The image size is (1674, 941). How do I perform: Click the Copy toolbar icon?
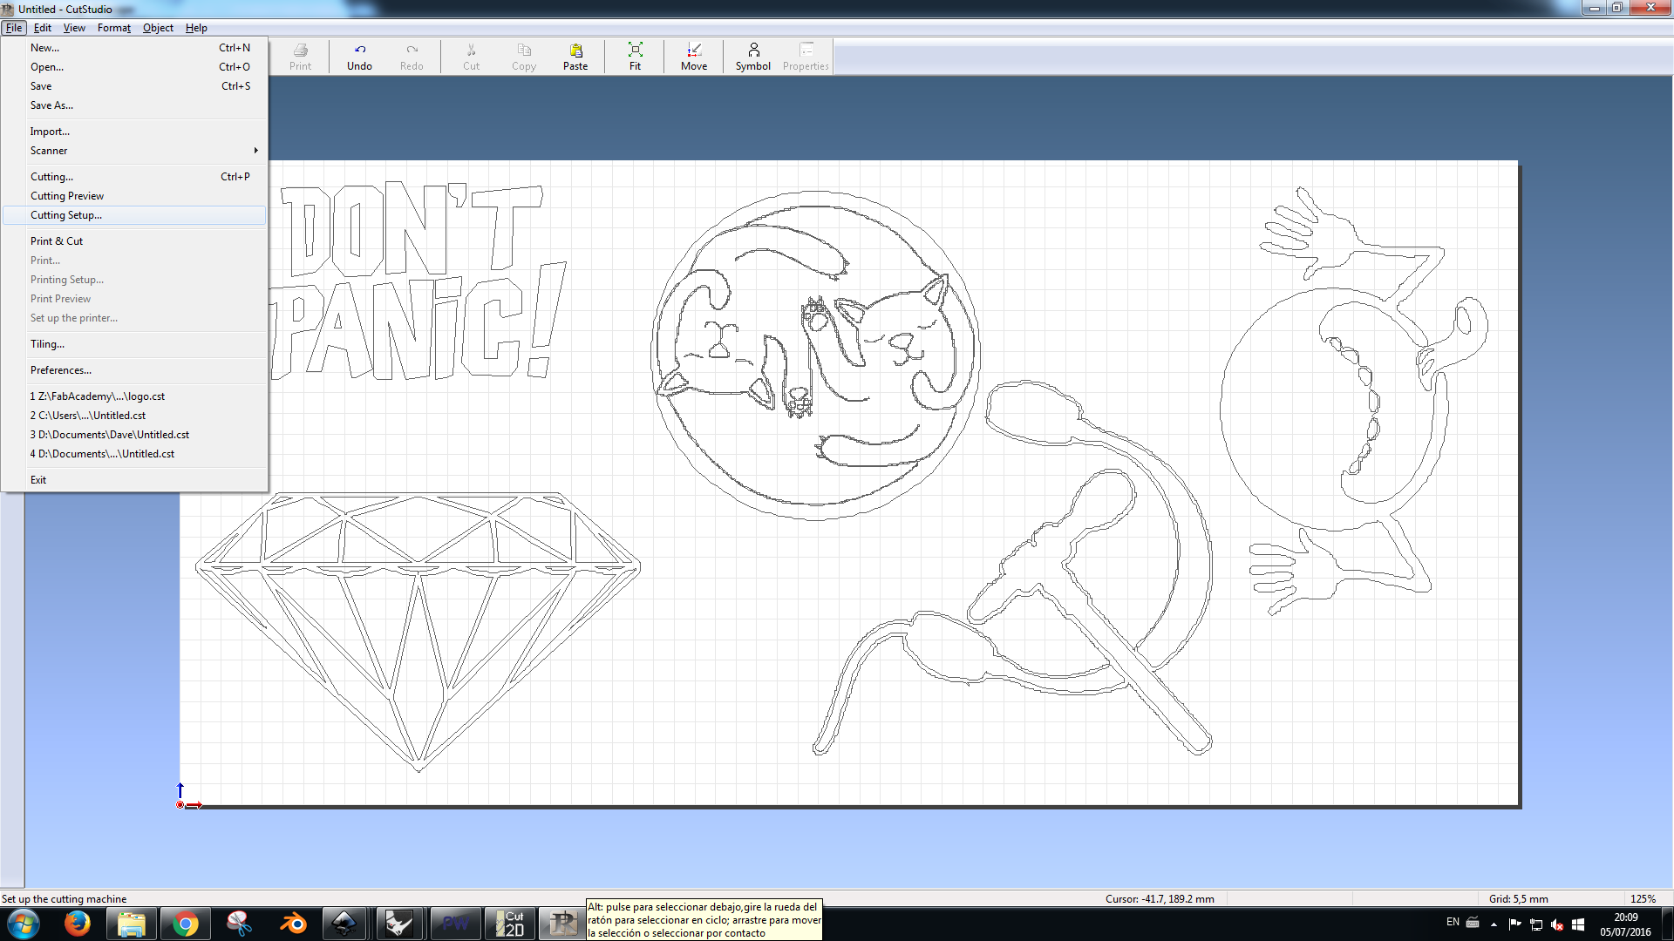(x=524, y=57)
